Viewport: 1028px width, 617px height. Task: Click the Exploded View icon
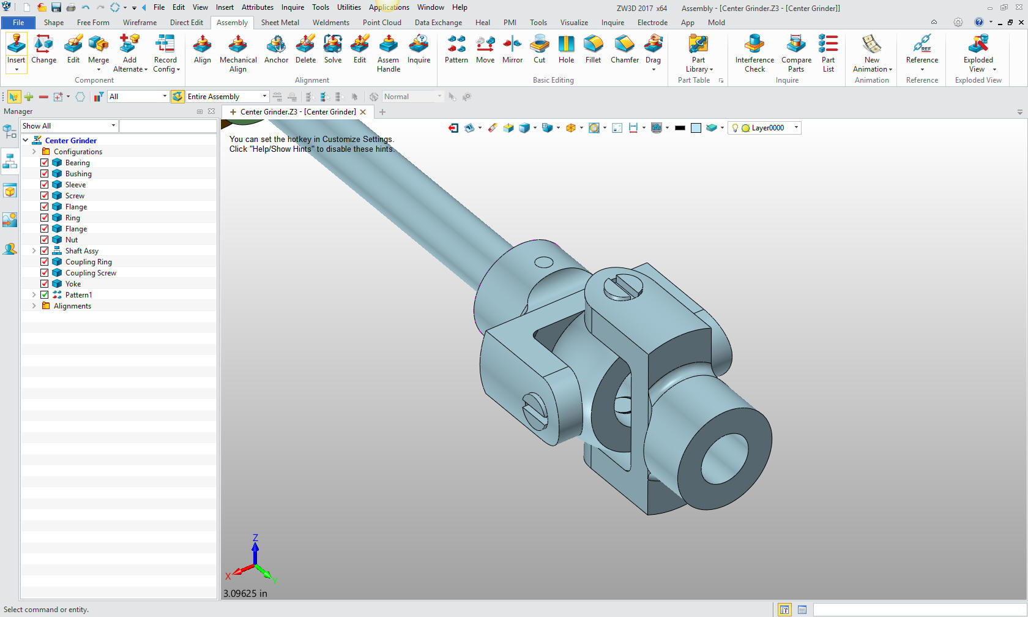tap(978, 44)
